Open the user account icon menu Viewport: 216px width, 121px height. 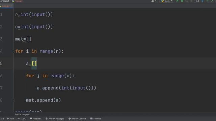click(154, 1)
